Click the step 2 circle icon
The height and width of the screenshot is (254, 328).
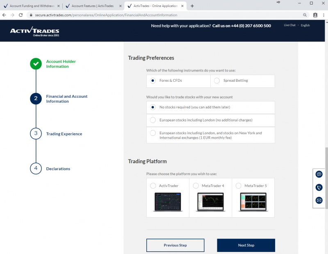(x=36, y=99)
